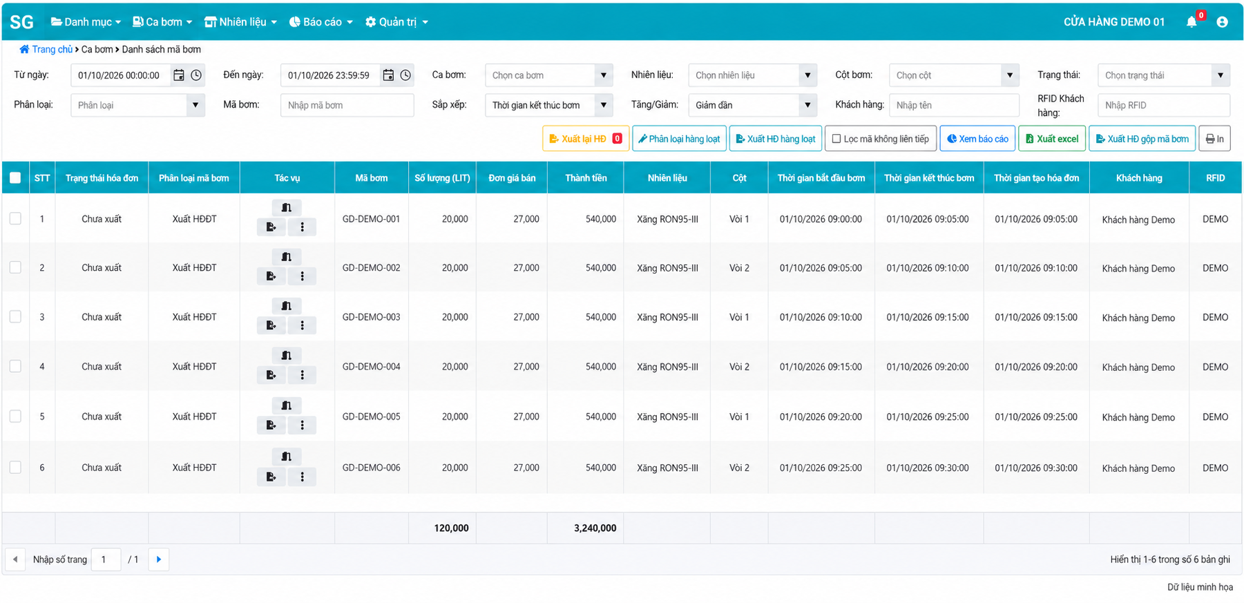Click the Xuất lại HĐ button

pyautogui.click(x=586, y=139)
